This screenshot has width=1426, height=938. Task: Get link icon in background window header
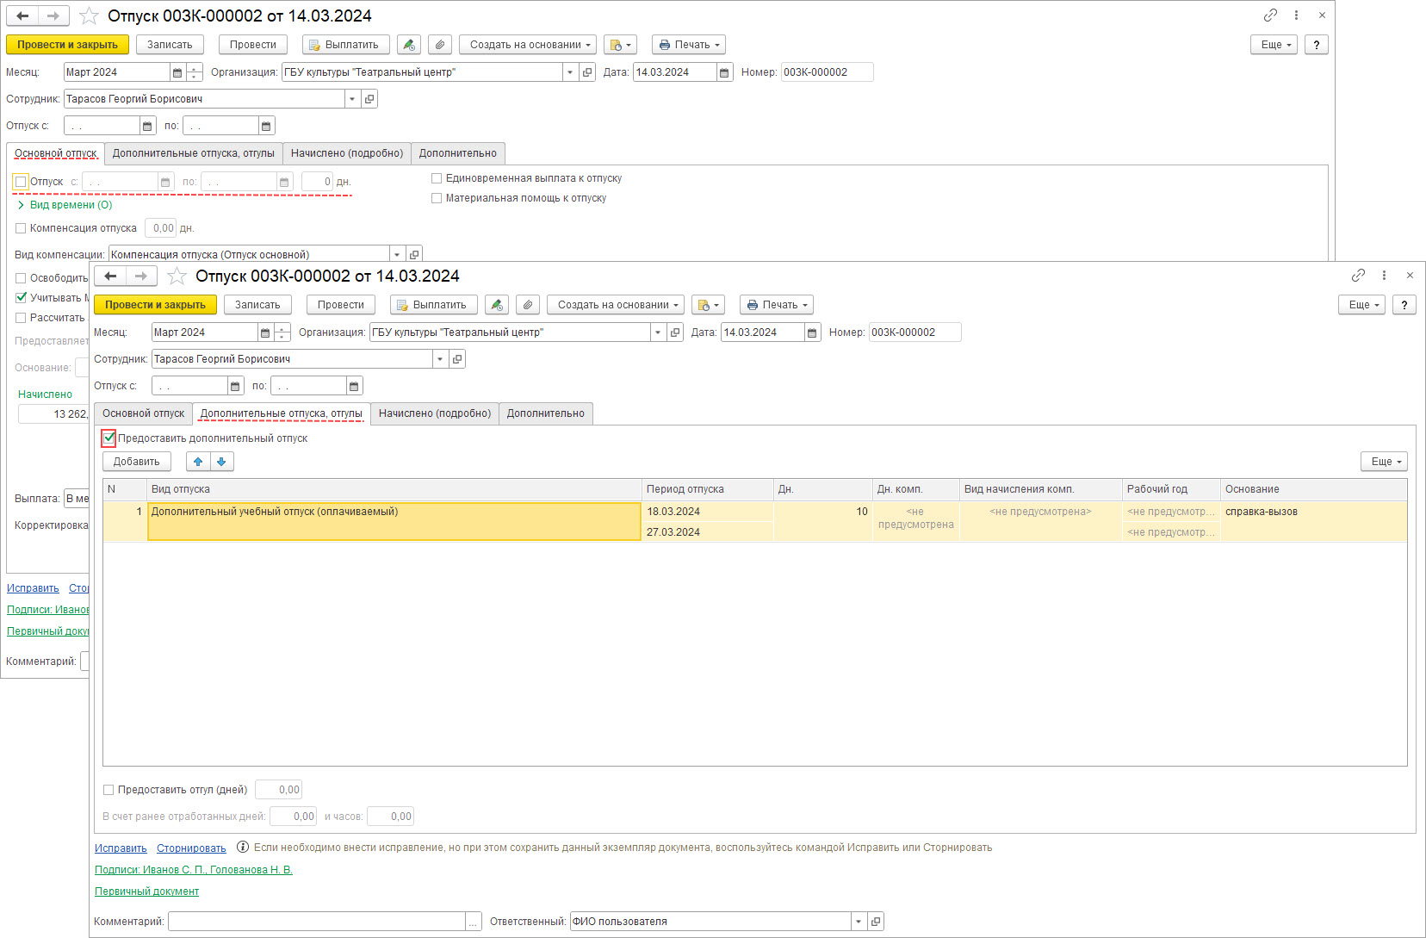click(x=1270, y=16)
